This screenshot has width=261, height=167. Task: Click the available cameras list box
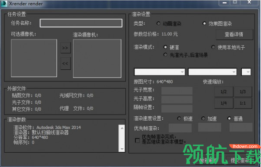pyautogui.click(x=34, y=58)
